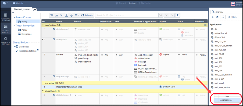Screen dimensions: 243x106
Task: Click the search magnifier button
Action: pos(160,15)
